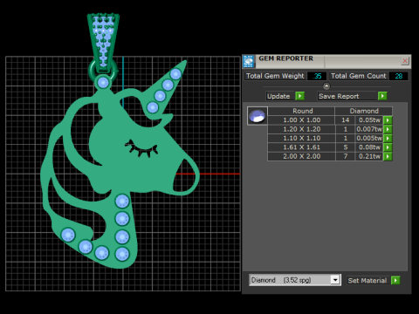Click the 0.007tw weight cell
Image resolution: width=419 pixels, height=314 pixels.
[369, 129]
